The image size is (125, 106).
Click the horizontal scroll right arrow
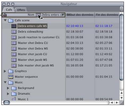pos(117,103)
